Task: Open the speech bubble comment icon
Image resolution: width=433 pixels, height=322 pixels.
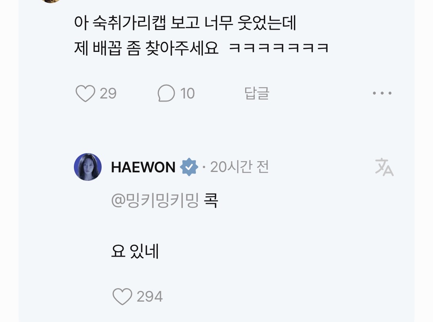Action: (166, 93)
